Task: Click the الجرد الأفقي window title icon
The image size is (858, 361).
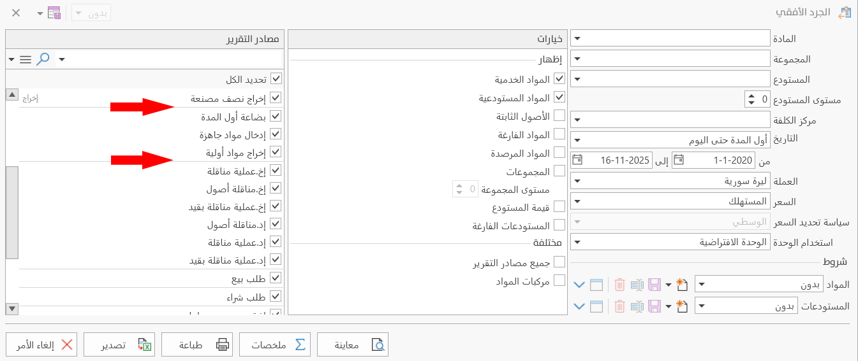Action: pos(845,13)
